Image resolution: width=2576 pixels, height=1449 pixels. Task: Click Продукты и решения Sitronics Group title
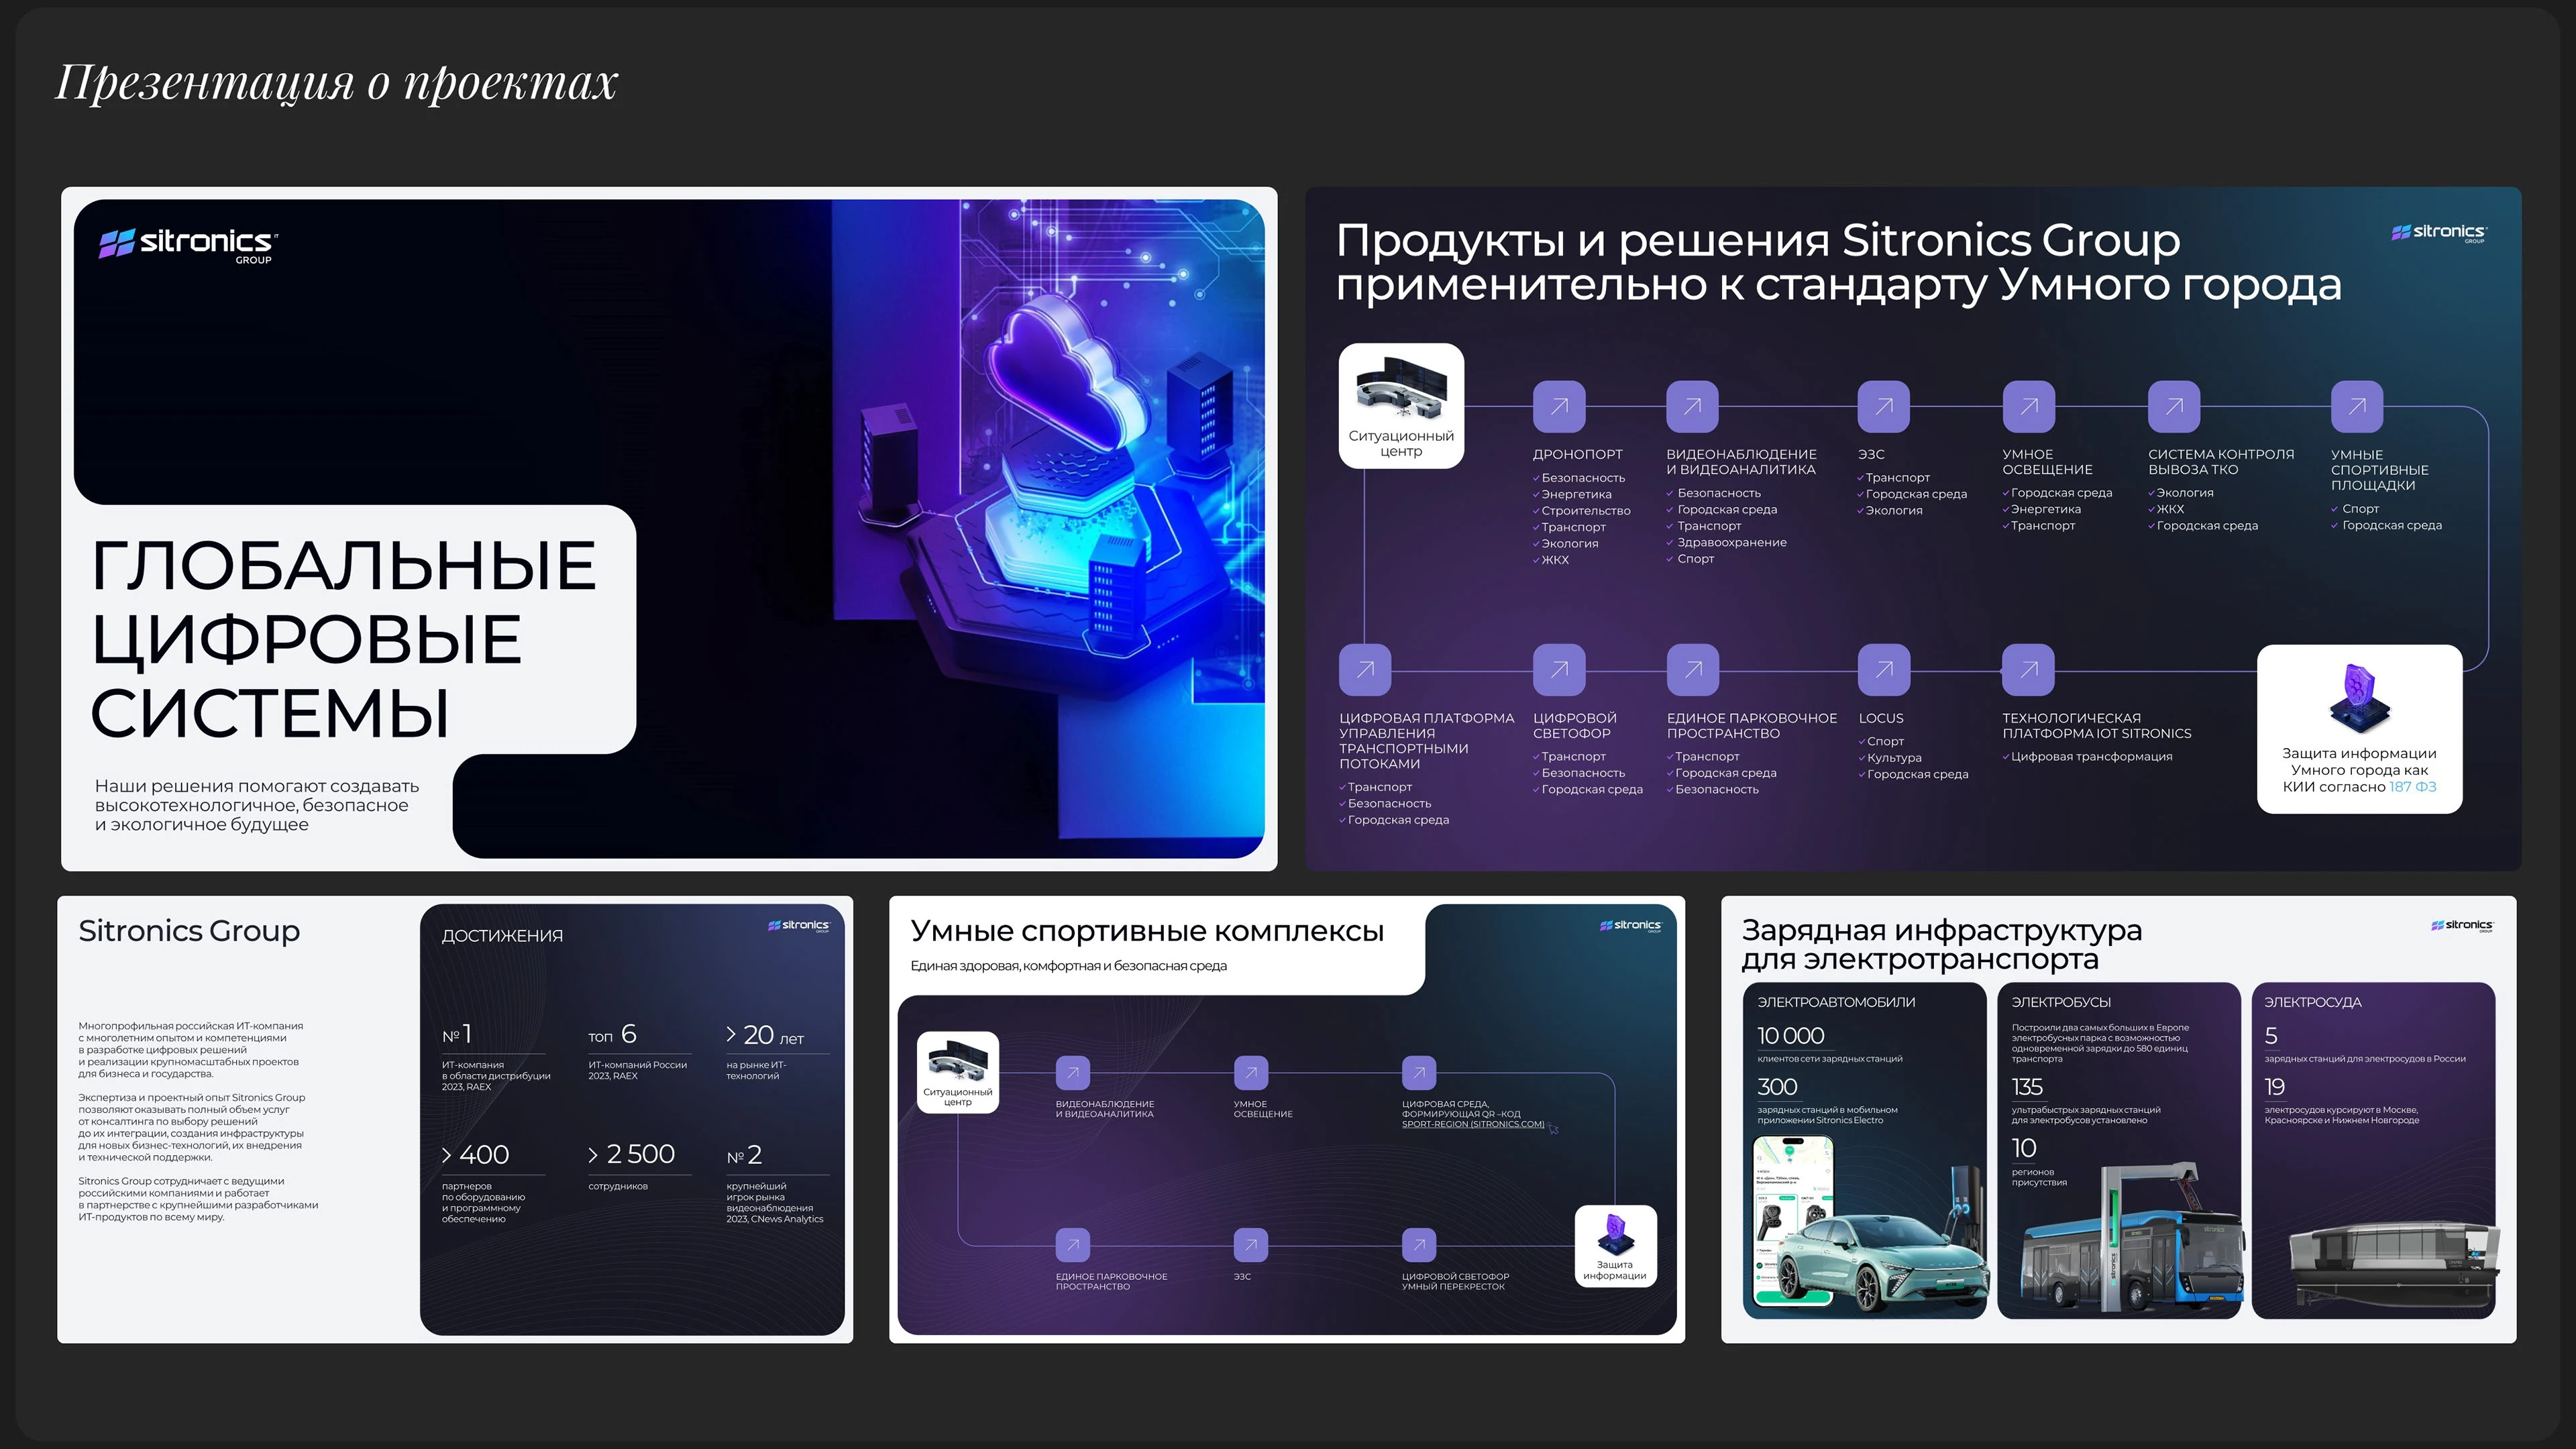[1838, 262]
